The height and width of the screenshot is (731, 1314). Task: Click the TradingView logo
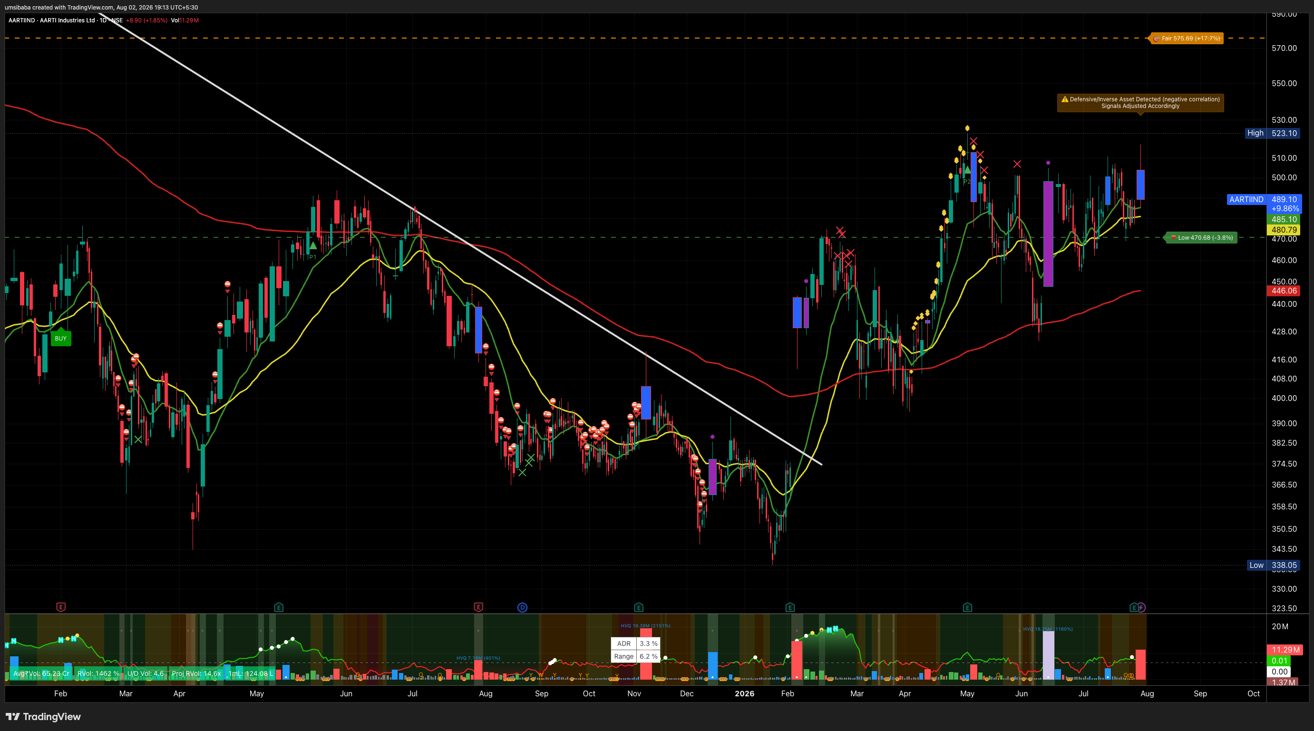coord(43,717)
